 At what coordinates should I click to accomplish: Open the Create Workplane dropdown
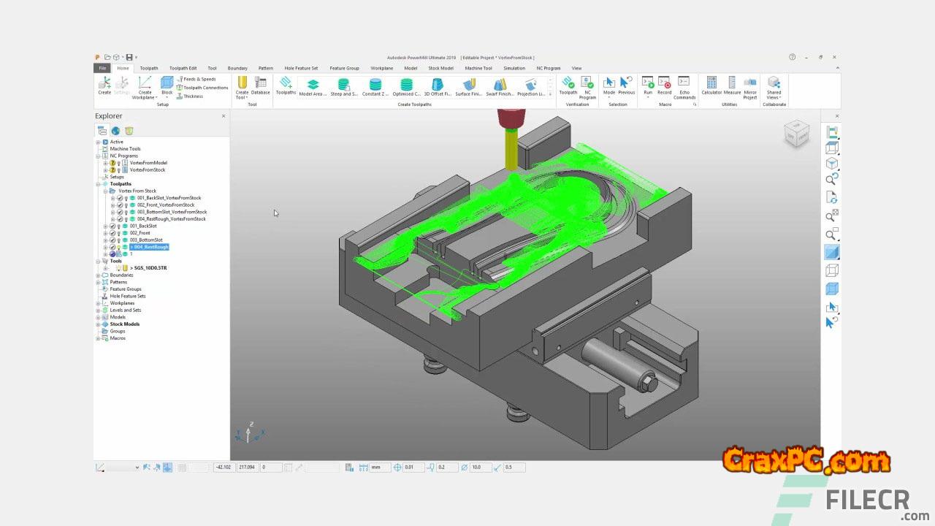[x=145, y=96]
